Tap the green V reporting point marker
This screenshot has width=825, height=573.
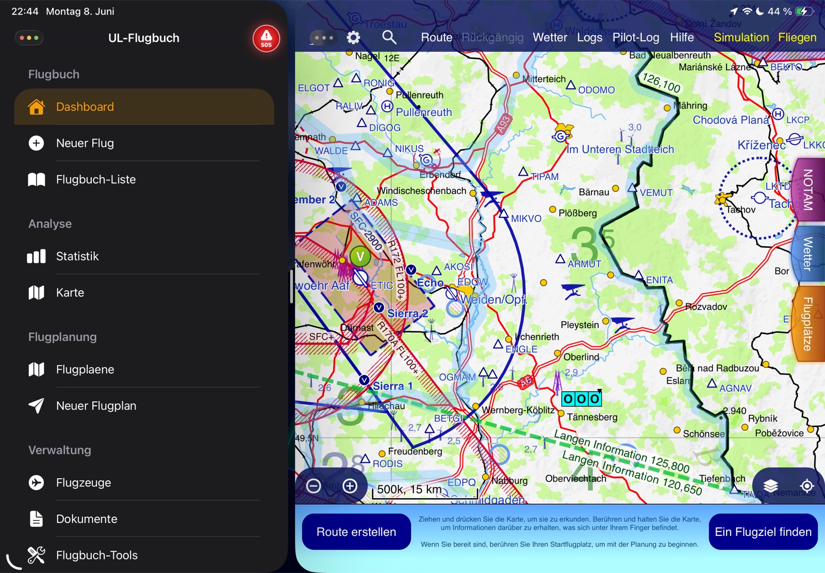360,256
